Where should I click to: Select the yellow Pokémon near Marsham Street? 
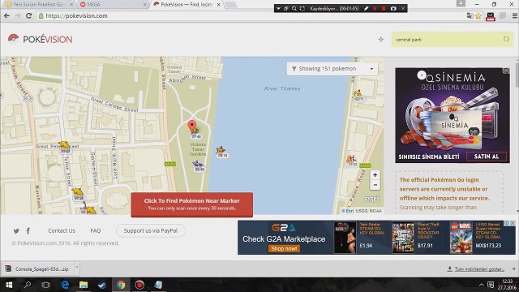(78, 191)
